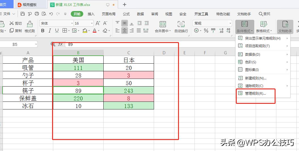Switch to the 数据 ribbon tab
Image resolution: width=299 pixels, height=151 pixels.
140,14
